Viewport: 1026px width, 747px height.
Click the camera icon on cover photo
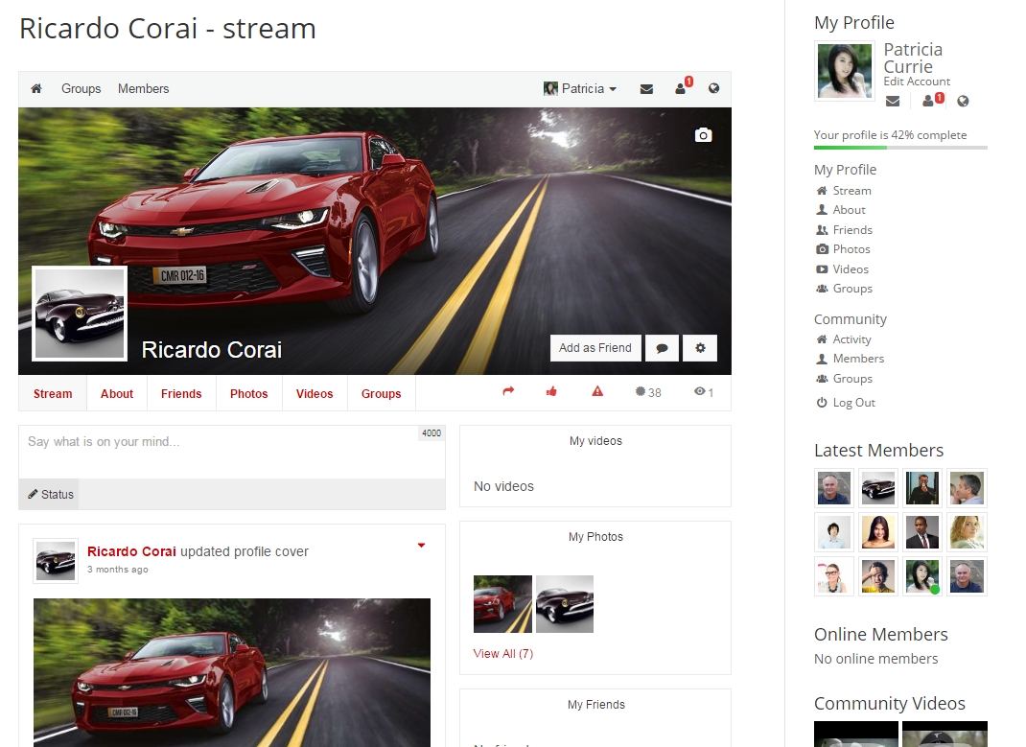coord(703,135)
